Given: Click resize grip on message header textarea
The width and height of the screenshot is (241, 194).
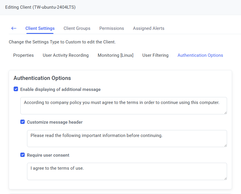Looking at the screenshot, I should coord(225,145).
